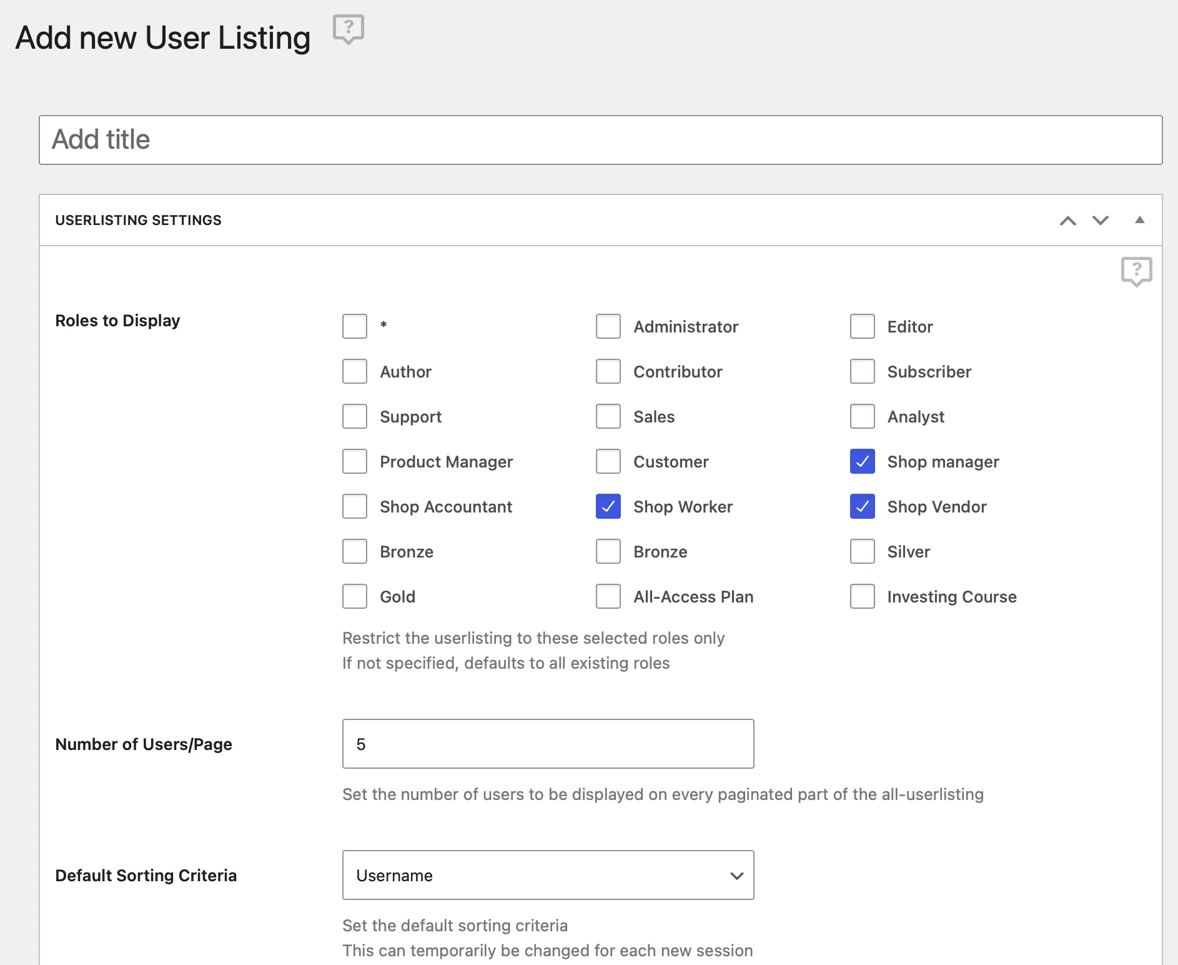The width and height of the screenshot is (1178, 965).
Task: Uncheck the Shop Worker role
Action: coord(608,506)
